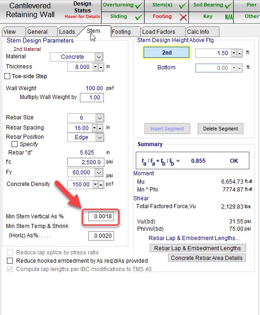260x315 pixels.
Task: Switch to the Footing tab
Action: pos(121,32)
